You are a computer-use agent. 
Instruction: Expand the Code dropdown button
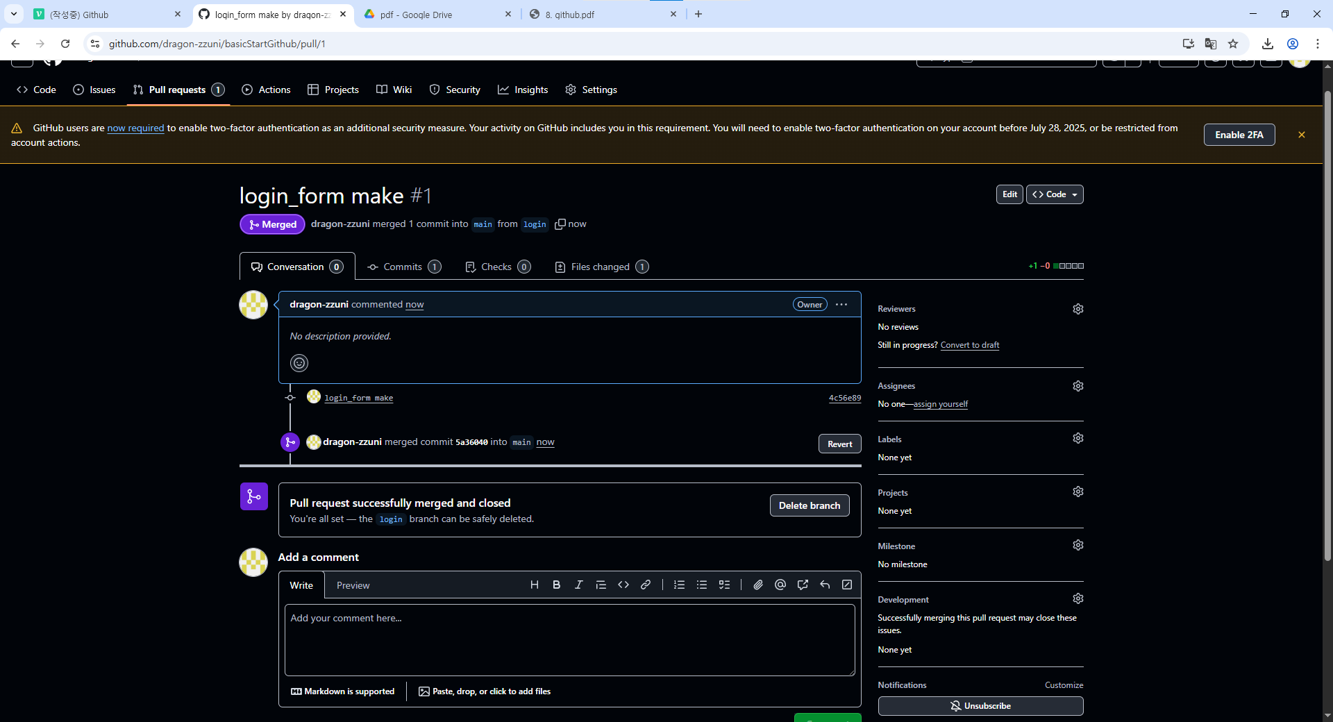(1055, 194)
